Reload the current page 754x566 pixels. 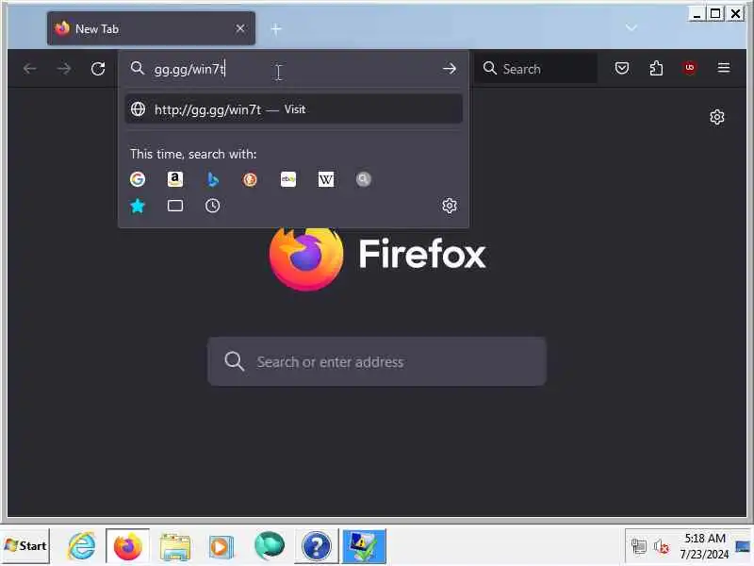click(x=98, y=69)
